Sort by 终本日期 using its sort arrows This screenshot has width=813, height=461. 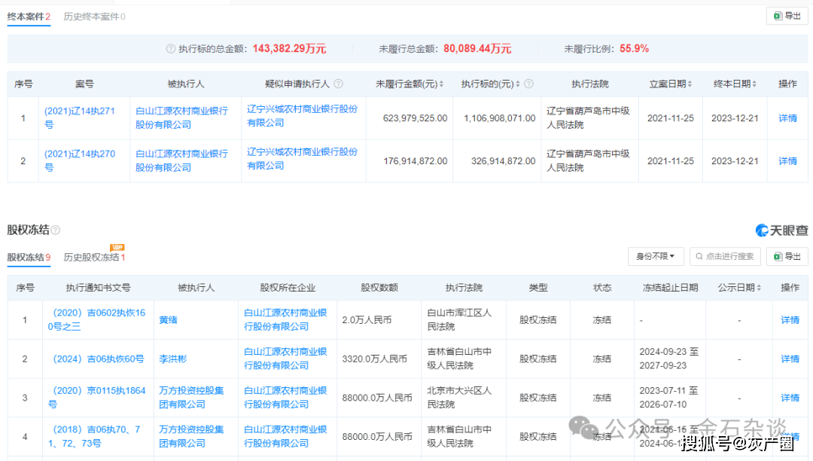pyautogui.click(x=754, y=84)
